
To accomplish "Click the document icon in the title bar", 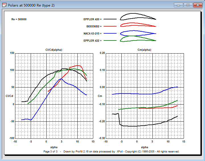I will [4, 5].
